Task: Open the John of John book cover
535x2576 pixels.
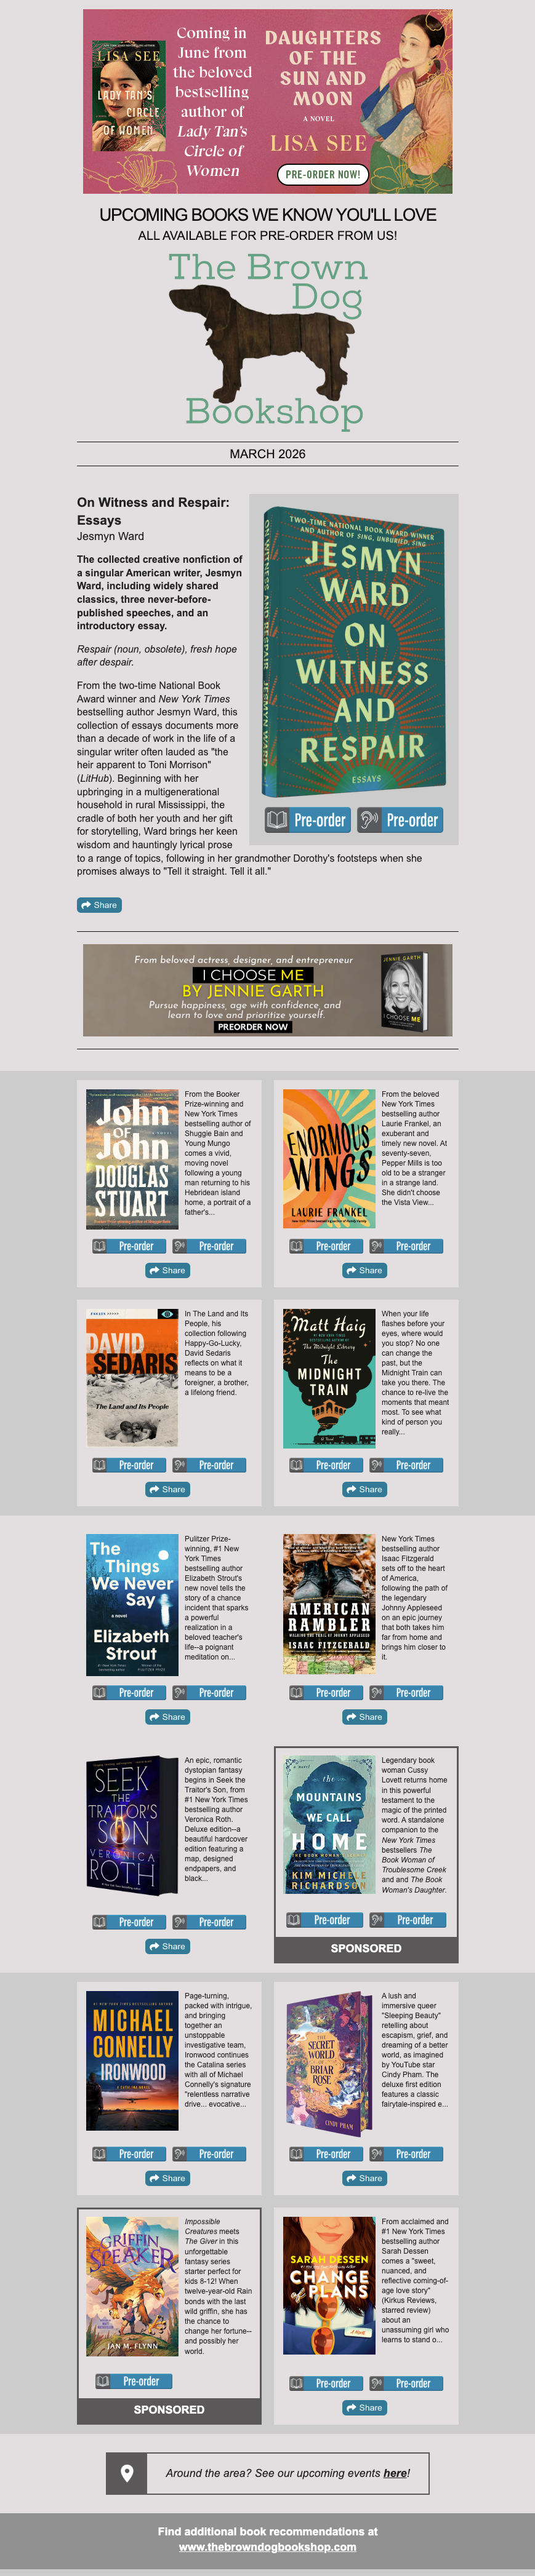Action: [132, 1160]
